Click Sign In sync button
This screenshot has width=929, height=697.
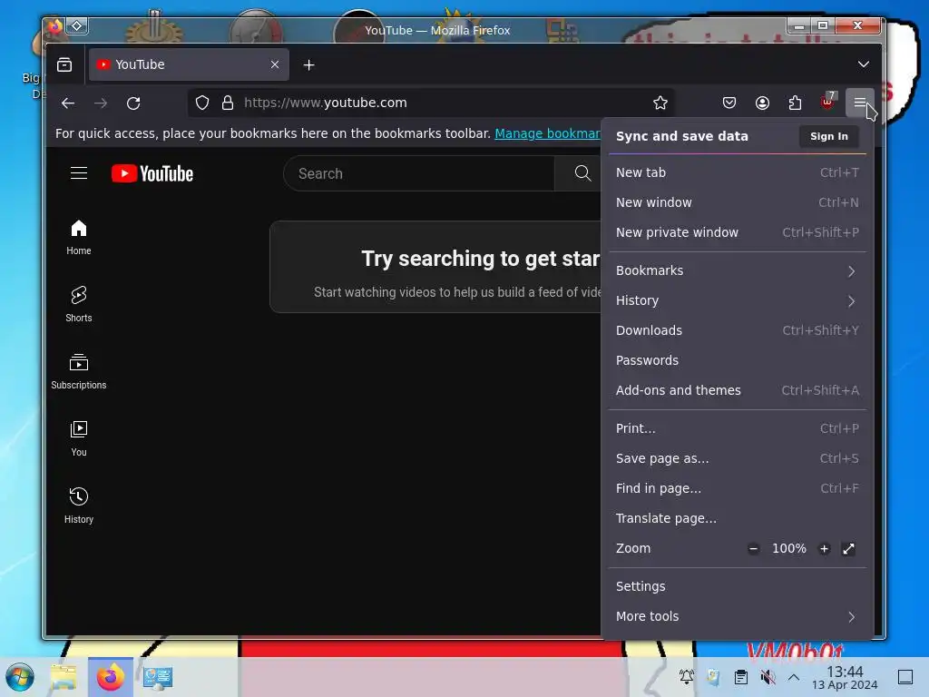tap(829, 136)
